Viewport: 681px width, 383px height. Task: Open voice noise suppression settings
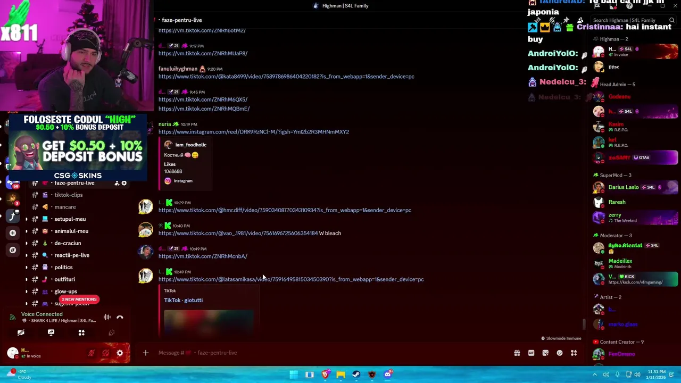[107, 317]
